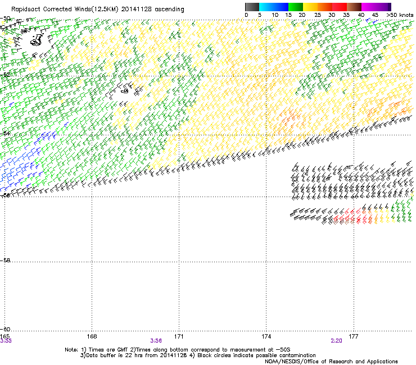The image size is (416, 365).
Task: Click the longitude label 177
Action: tap(354, 336)
